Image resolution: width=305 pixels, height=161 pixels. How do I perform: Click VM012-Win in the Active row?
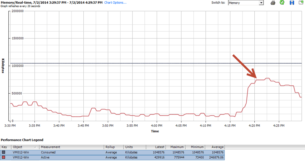[x=21, y=157]
